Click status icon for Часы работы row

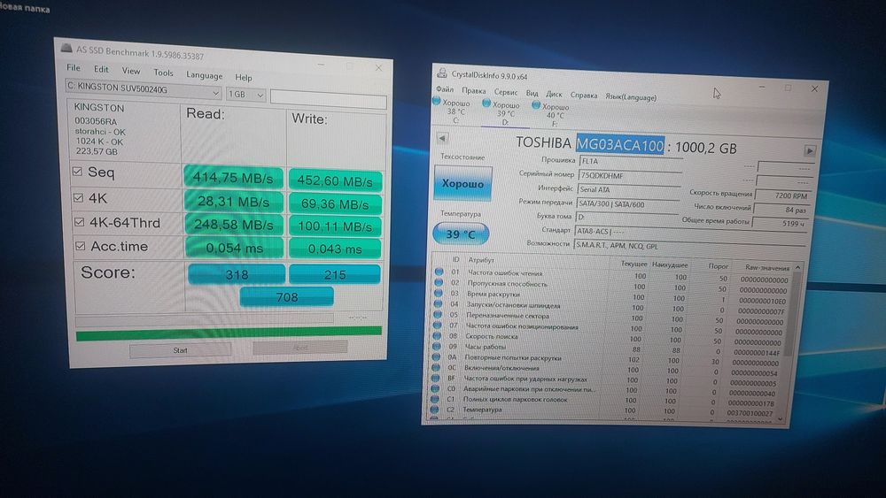pos(437,346)
